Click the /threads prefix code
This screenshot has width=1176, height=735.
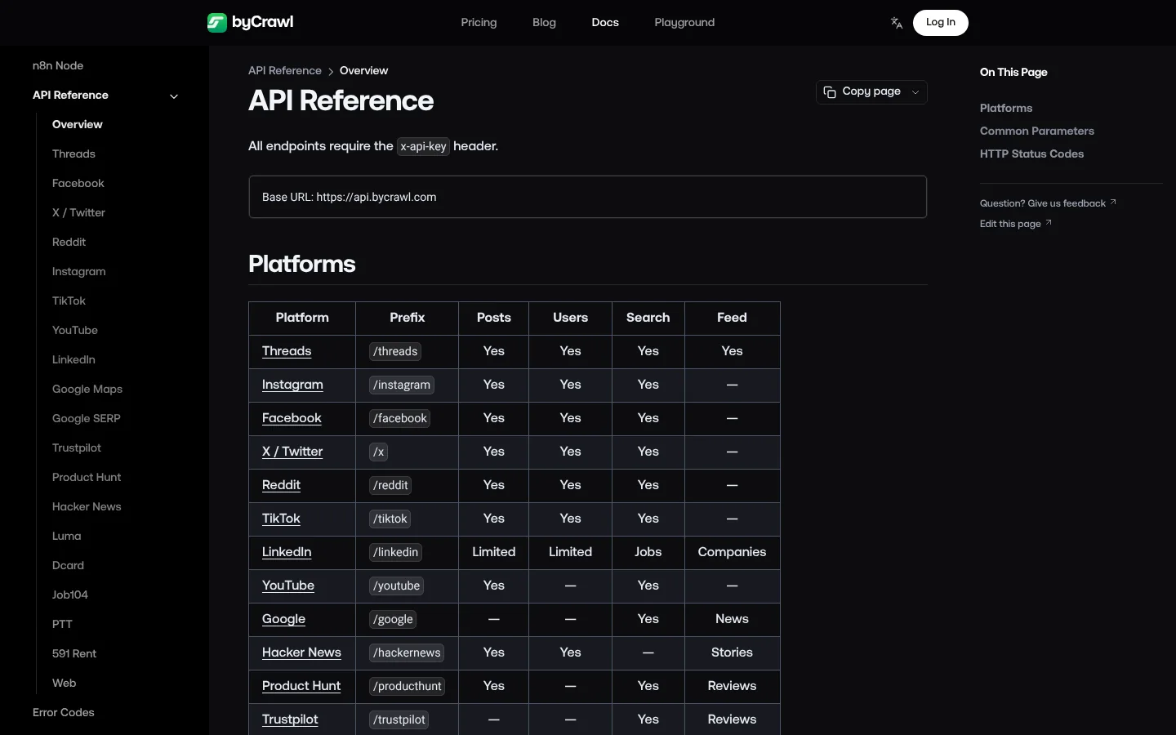395,351
